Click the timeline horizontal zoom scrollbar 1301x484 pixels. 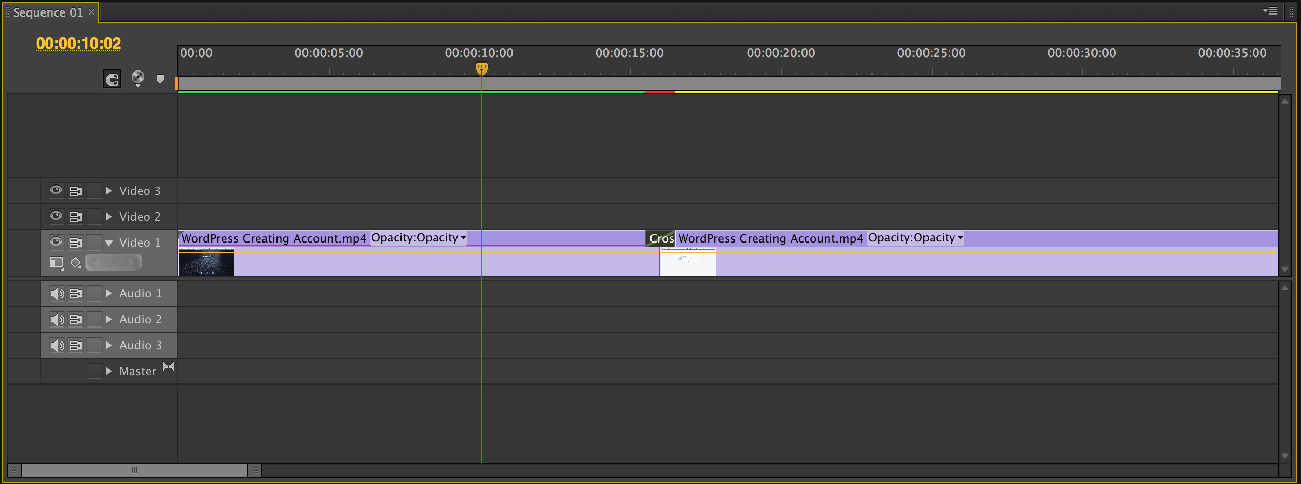coord(134,471)
